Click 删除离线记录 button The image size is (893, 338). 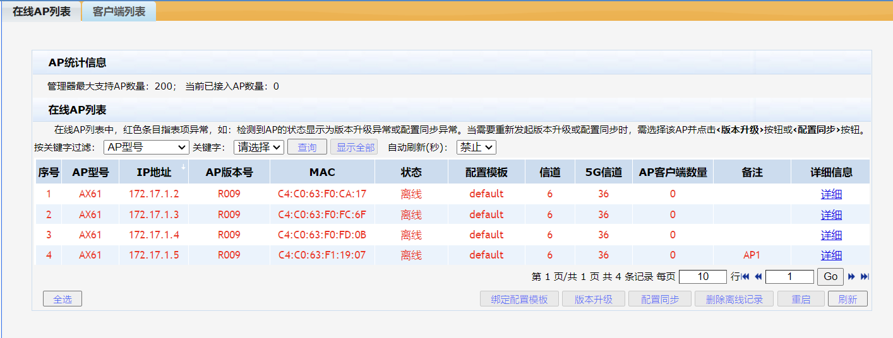click(x=734, y=299)
